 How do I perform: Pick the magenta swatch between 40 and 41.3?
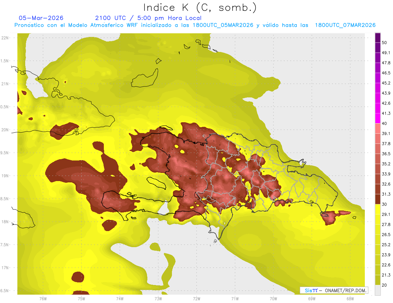pyautogui.click(x=378, y=118)
